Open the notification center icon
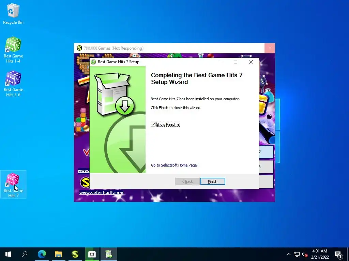This screenshot has height=261, width=349. pyautogui.click(x=338, y=254)
